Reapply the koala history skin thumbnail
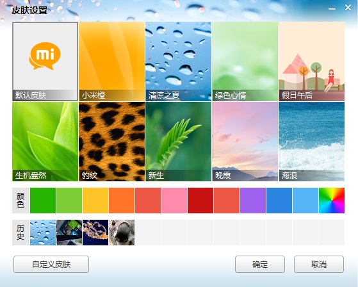The width and height of the screenshot is (358, 287). [x=122, y=233]
